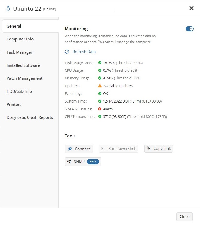The height and width of the screenshot is (225, 200).
Task: Click the Run PowerShell button
Action: (x=119, y=149)
